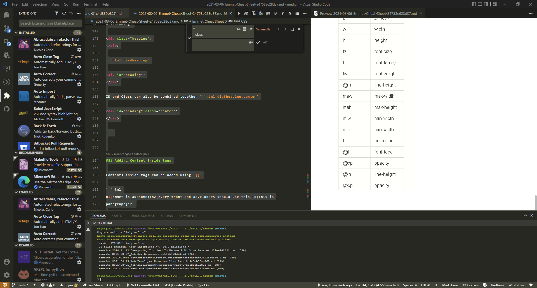Open Git Graph from status bar
This screenshot has width=537, height=288.
pyautogui.click(x=114, y=285)
